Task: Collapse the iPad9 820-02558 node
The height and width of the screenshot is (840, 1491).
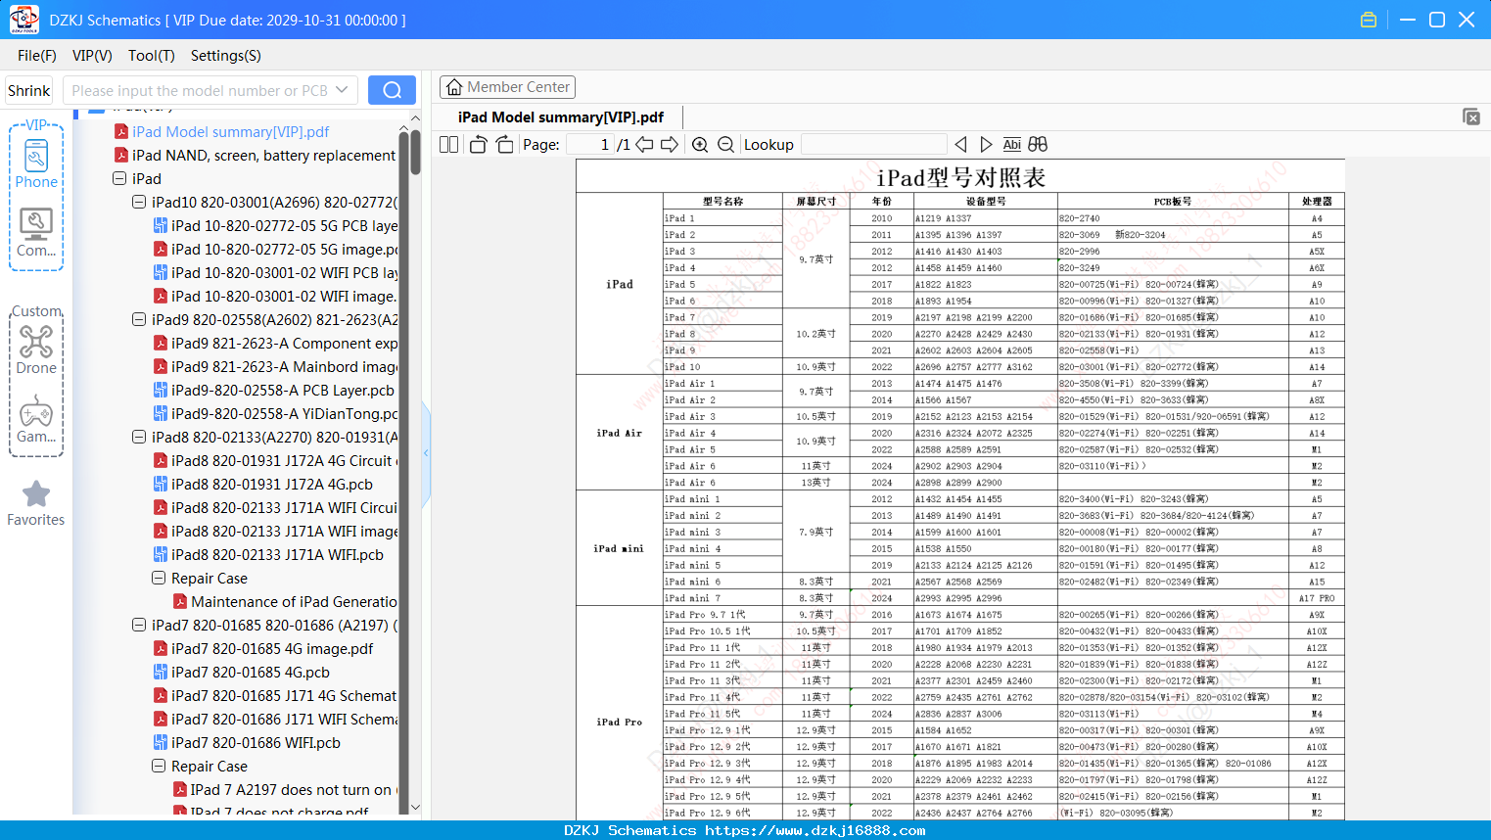Action: pyautogui.click(x=139, y=320)
